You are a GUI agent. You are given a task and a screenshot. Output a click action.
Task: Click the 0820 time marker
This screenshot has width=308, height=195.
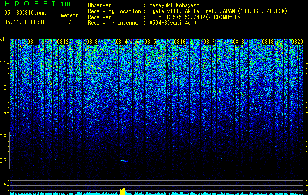coord(297,42)
